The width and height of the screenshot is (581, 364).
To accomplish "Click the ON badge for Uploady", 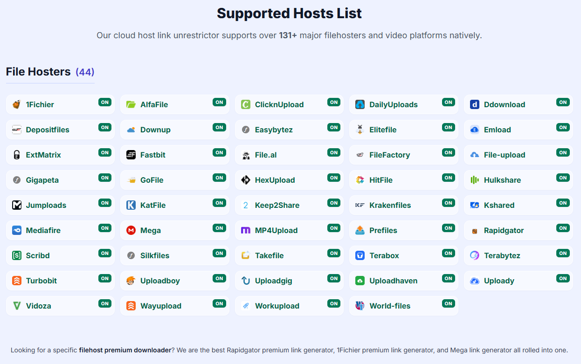I will click(563, 278).
